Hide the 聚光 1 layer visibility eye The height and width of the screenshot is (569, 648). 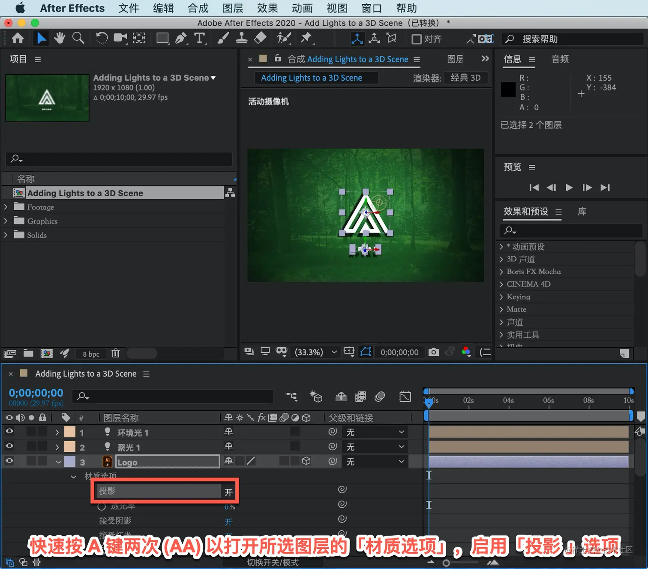click(9, 446)
